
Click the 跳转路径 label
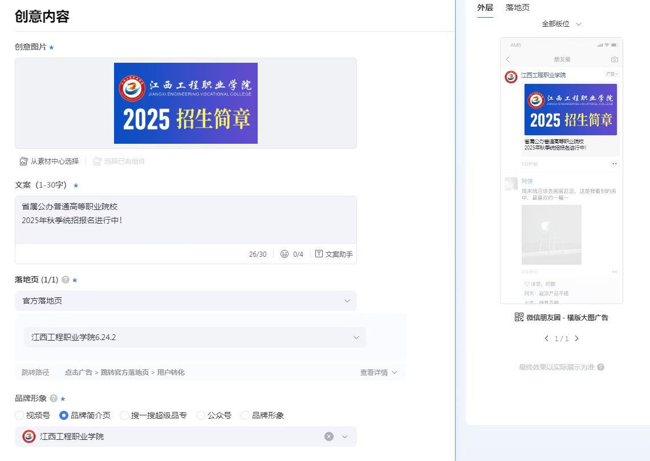35,373
